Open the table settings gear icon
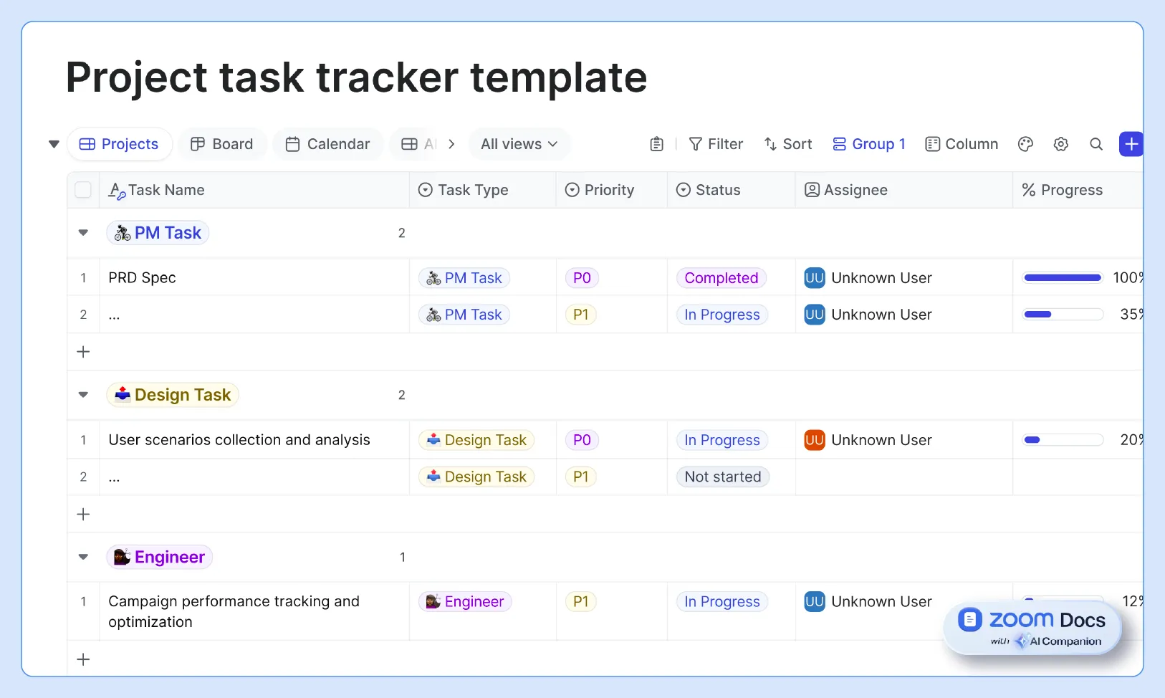Viewport: 1165px width, 698px height. click(x=1061, y=144)
